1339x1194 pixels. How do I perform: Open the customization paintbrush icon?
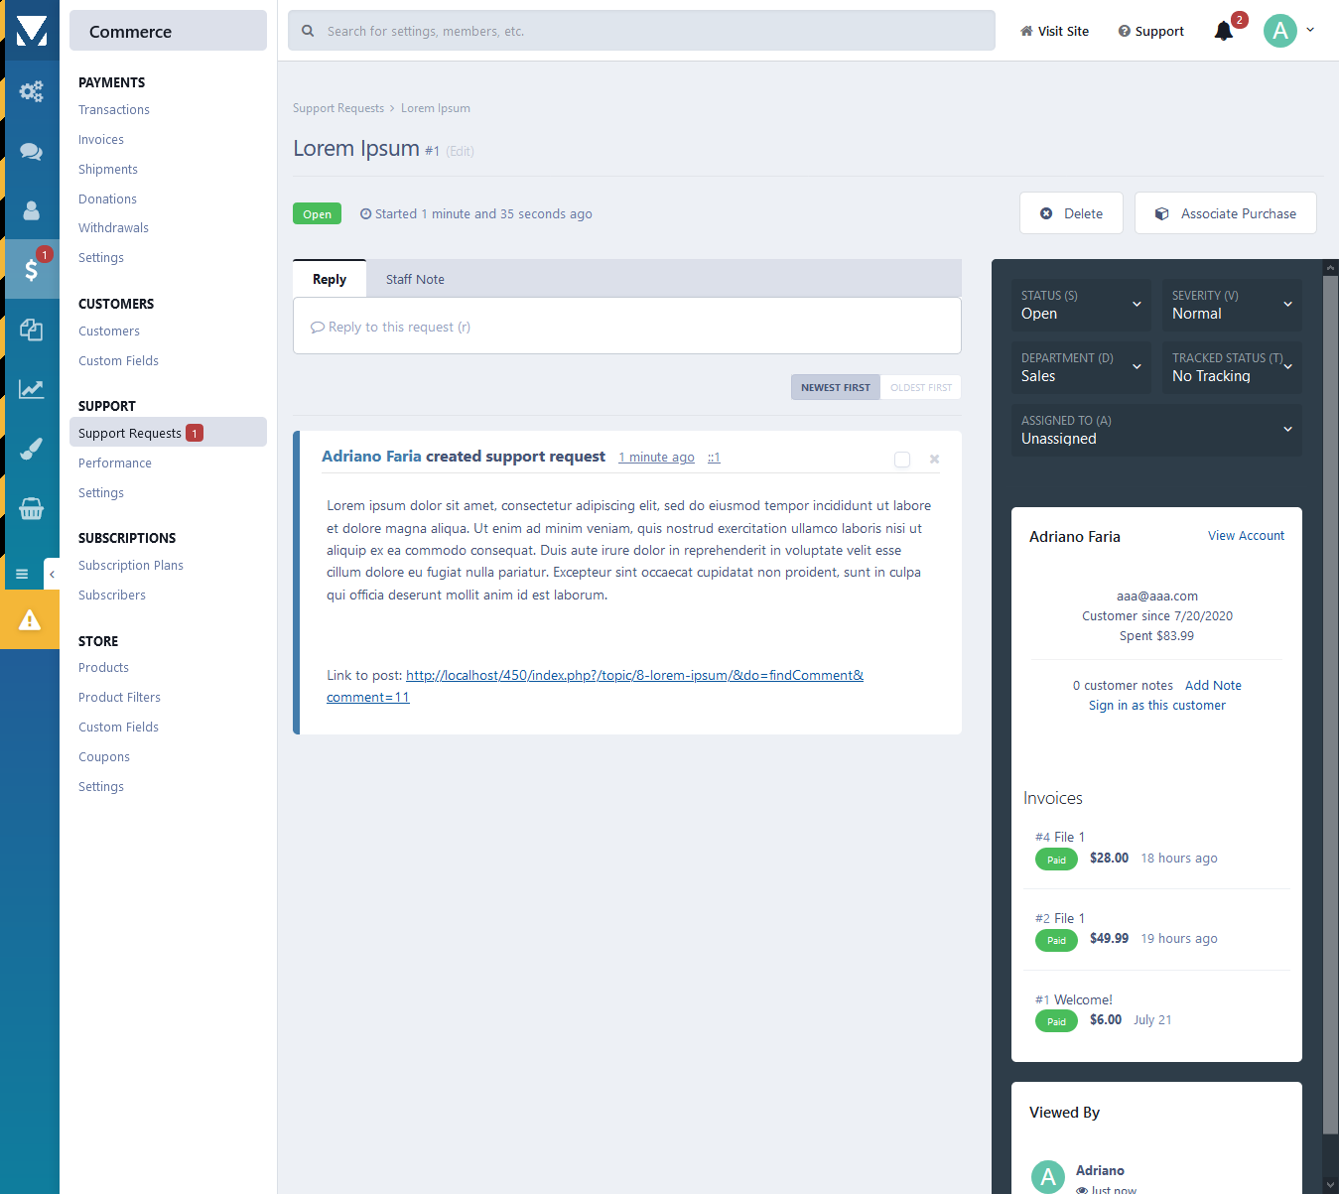(x=31, y=449)
